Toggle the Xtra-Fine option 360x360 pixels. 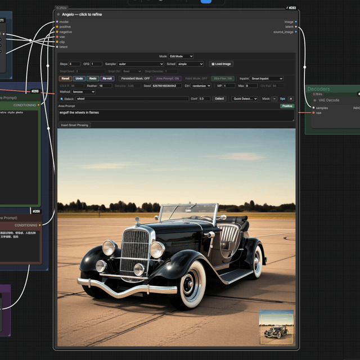(223, 79)
